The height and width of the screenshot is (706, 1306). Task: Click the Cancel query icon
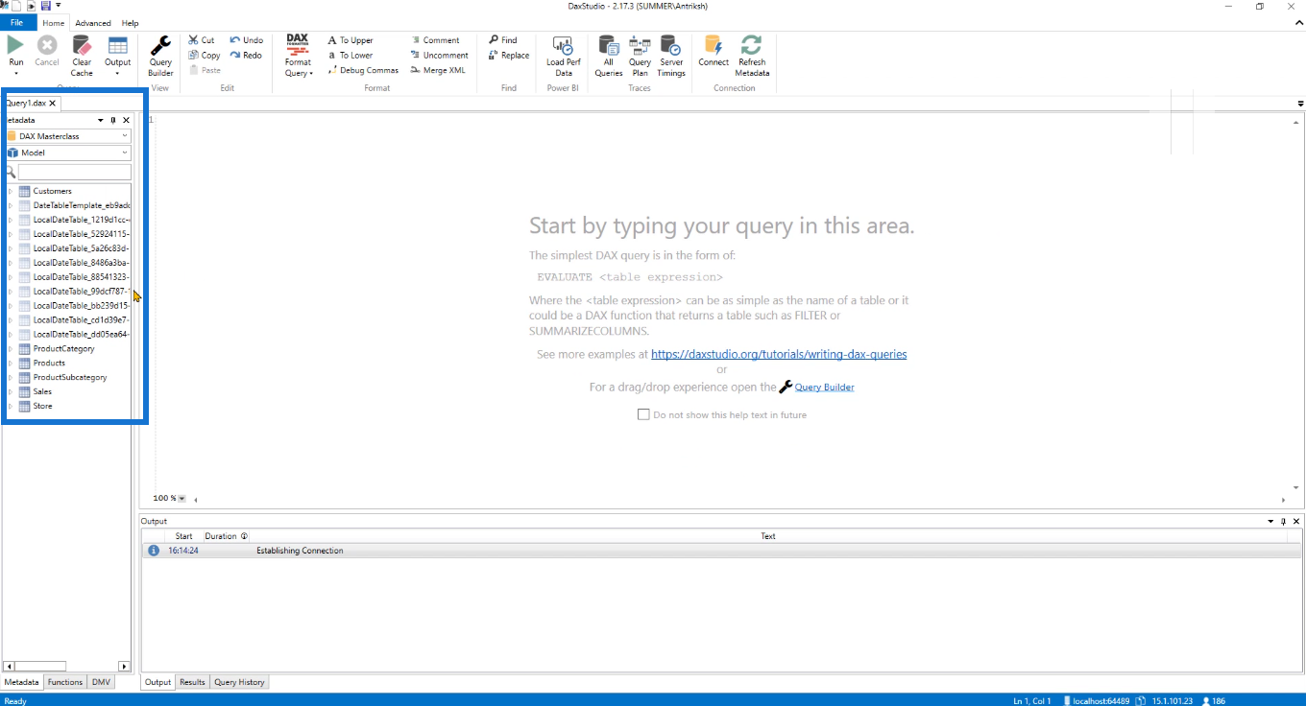(47, 45)
